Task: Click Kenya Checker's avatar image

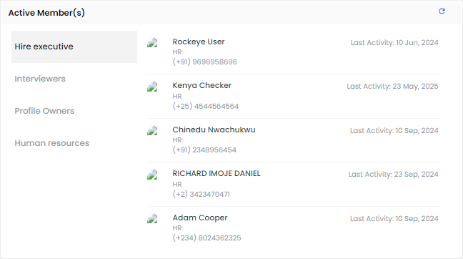Action: click(x=152, y=87)
